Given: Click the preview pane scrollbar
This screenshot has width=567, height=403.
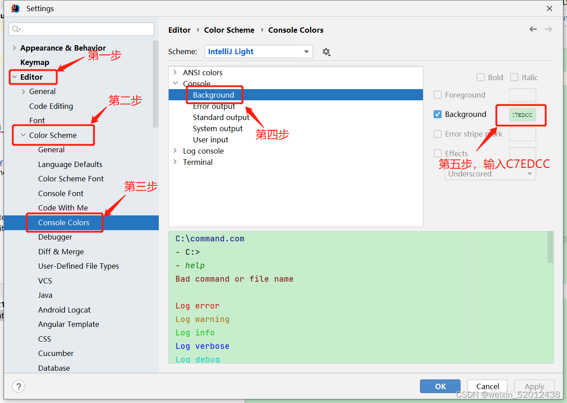Looking at the screenshot, I should 550,247.
